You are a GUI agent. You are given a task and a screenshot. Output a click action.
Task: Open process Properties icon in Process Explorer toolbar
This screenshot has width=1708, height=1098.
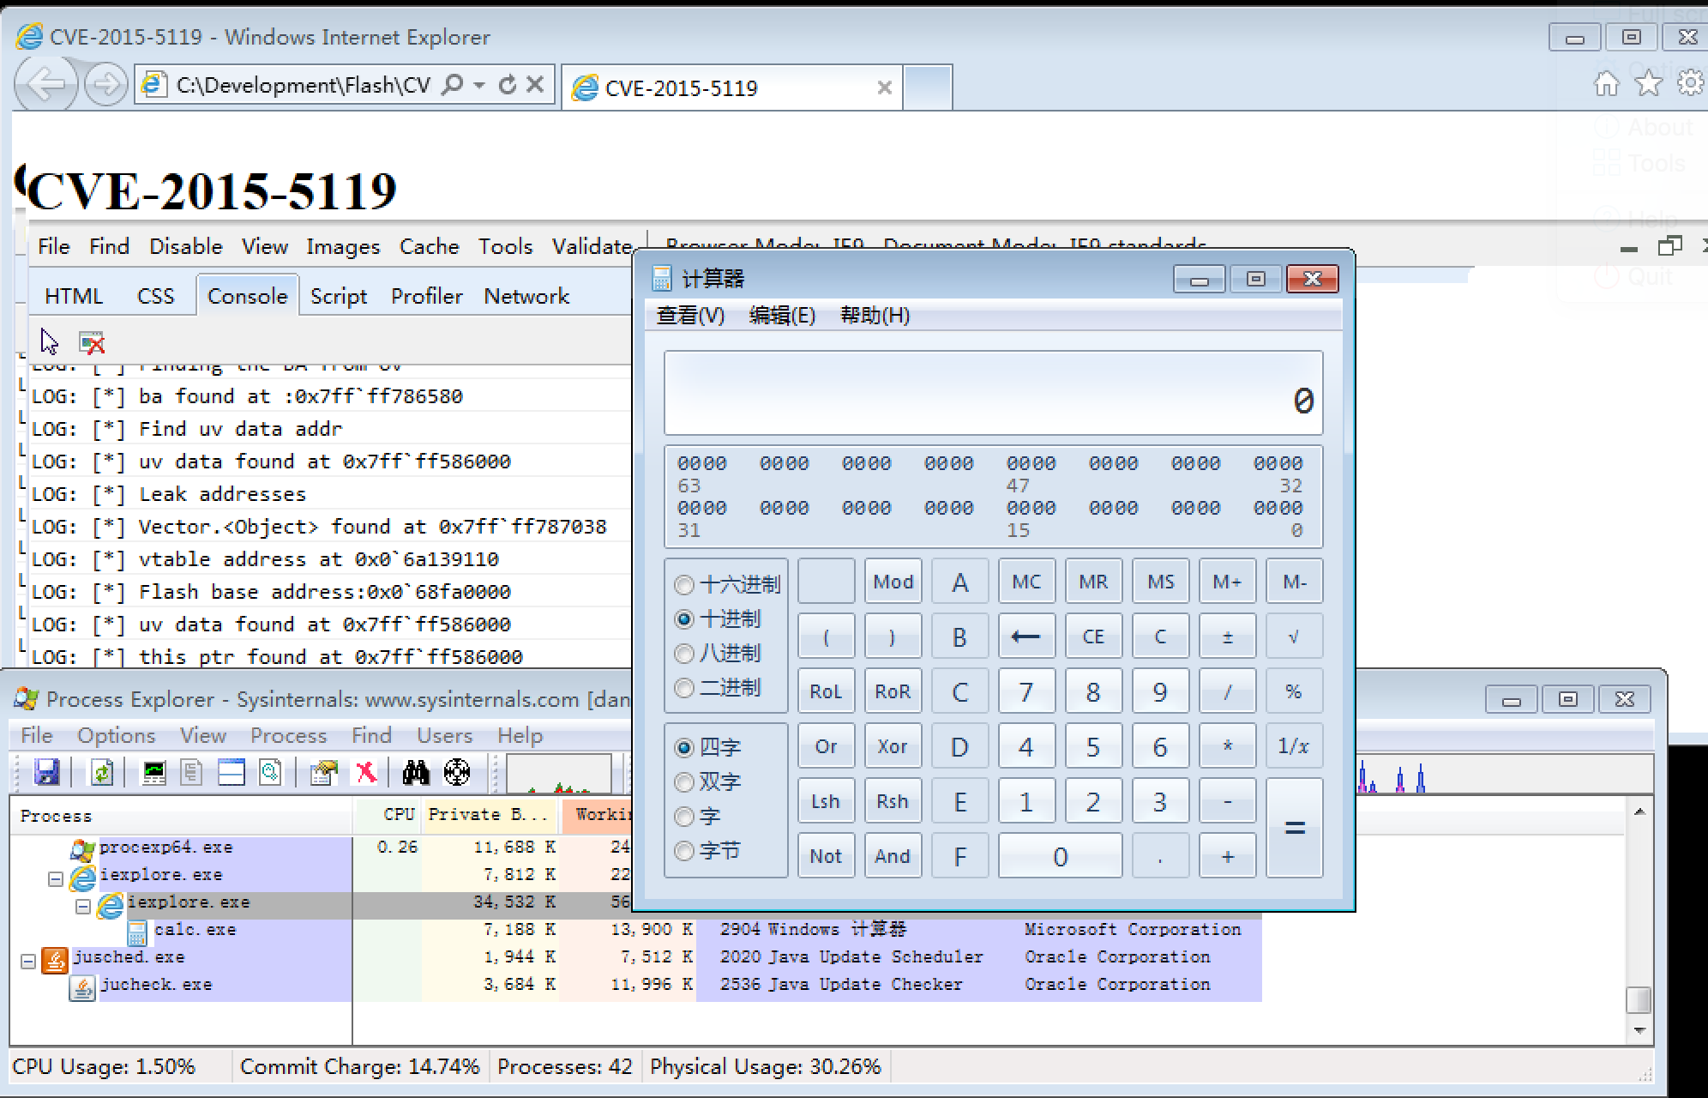point(324,772)
